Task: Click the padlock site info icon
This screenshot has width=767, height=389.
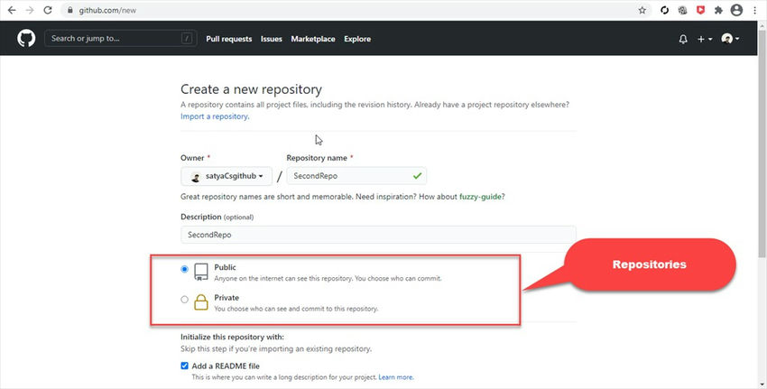Action: [70, 10]
